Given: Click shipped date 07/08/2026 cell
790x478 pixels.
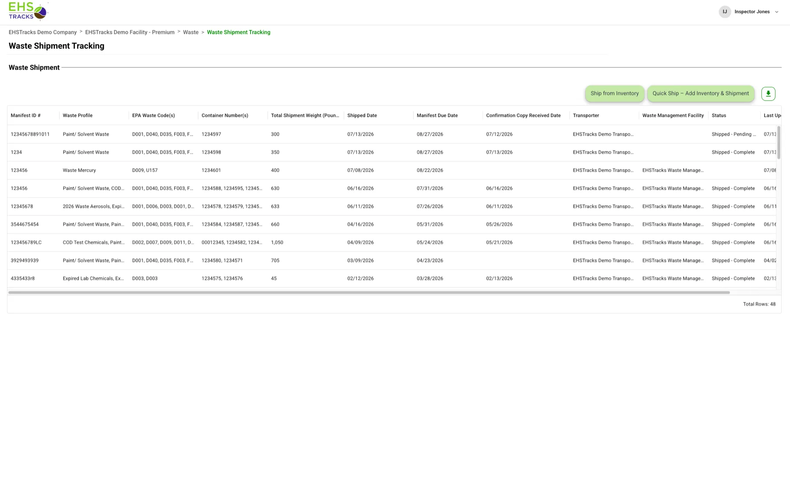Looking at the screenshot, I should click(378, 170).
